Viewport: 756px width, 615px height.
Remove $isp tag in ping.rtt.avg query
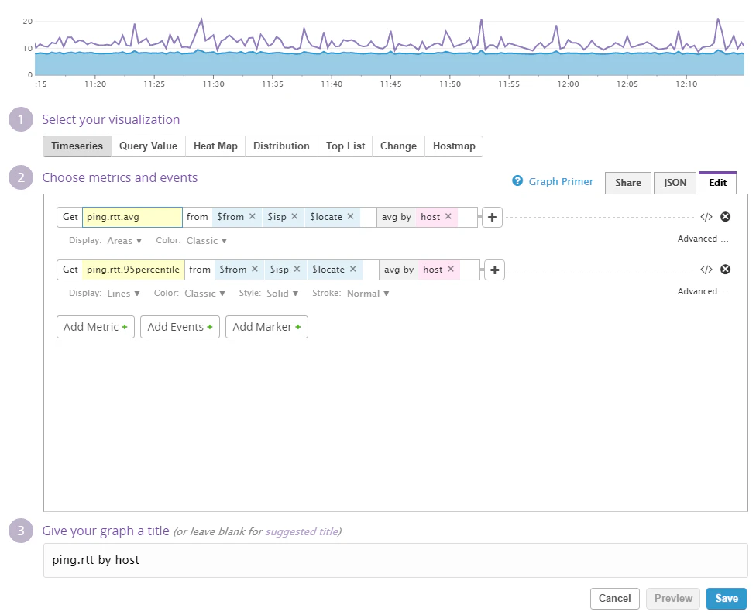294,216
